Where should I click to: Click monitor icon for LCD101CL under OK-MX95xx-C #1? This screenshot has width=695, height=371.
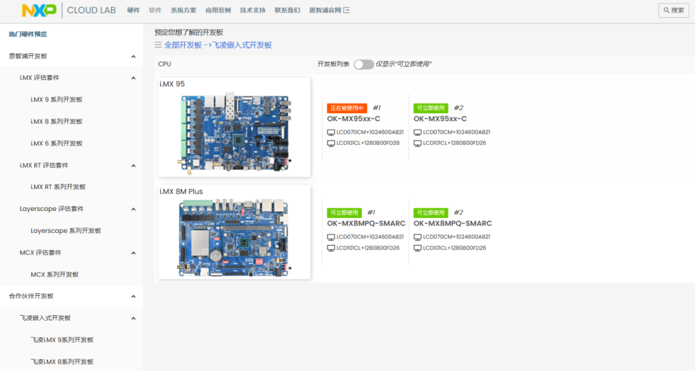331,143
